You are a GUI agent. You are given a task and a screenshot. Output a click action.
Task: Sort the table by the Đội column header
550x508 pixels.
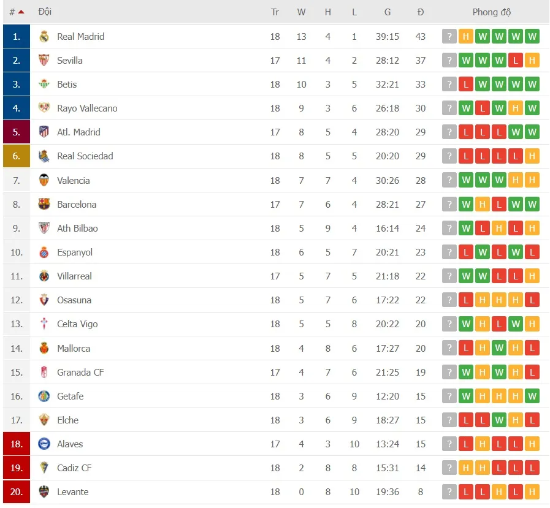pyautogui.click(x=45, y=11)
